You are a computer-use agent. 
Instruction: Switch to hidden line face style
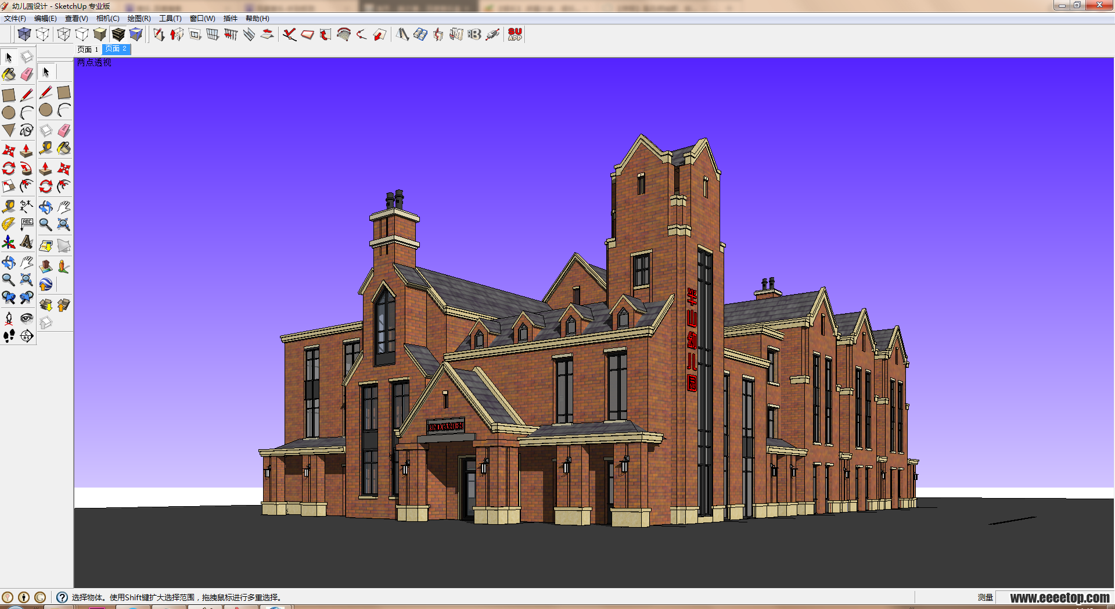[82, 34]
